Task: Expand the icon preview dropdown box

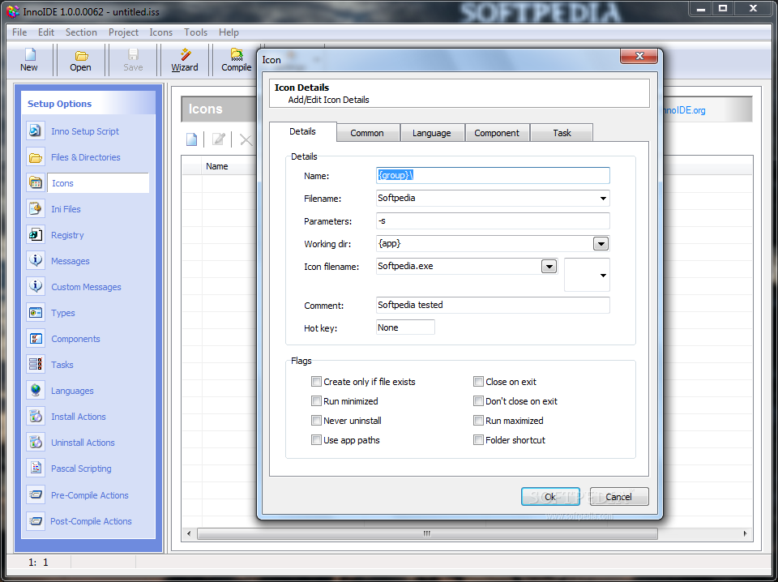Action: click(x=587, y=275)
